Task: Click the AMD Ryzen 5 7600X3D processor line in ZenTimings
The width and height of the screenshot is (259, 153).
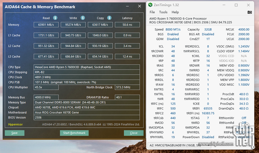Action: pyautogui.click(x=178, y=19)
